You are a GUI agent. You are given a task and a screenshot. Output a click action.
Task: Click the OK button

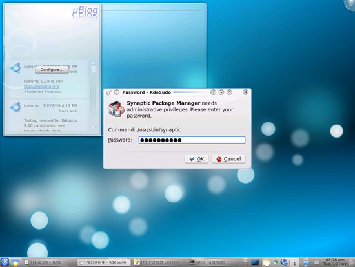pyautogui.click(x=196, y=159)
